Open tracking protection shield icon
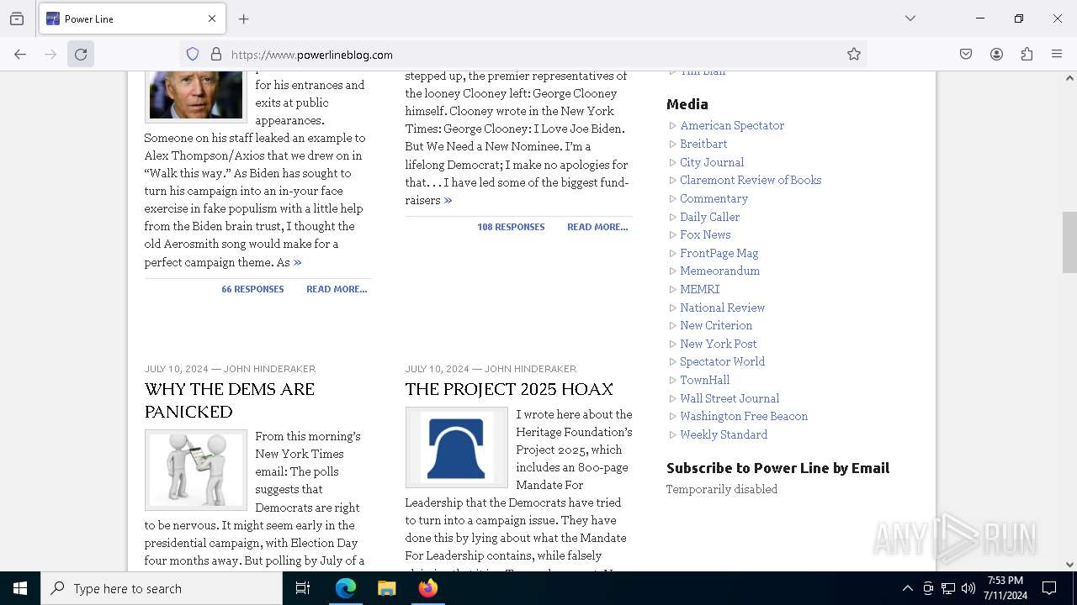 click(193, 55)
